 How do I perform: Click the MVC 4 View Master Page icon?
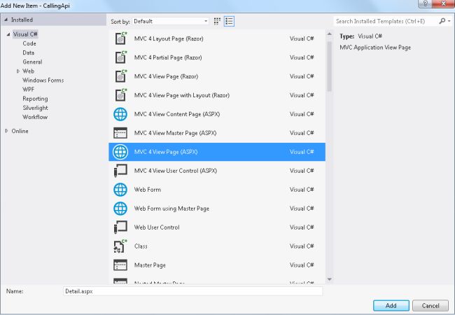coord(120,133)
